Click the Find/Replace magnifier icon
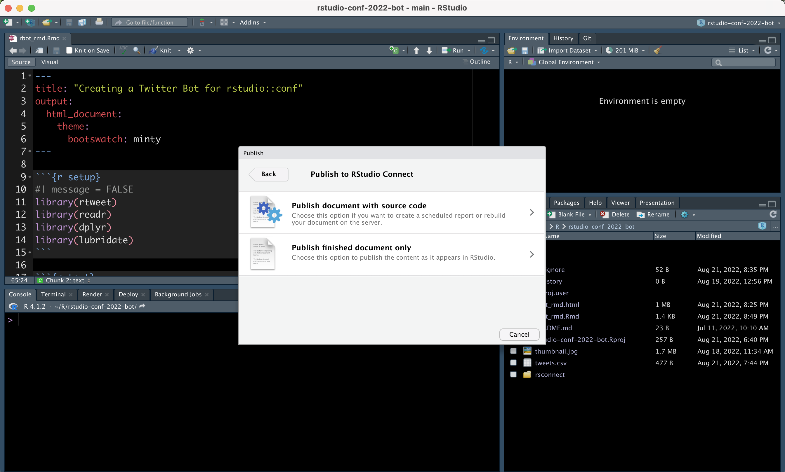Image resolution: width=785 pixels, height=472 pixels. tap(137, 50)
